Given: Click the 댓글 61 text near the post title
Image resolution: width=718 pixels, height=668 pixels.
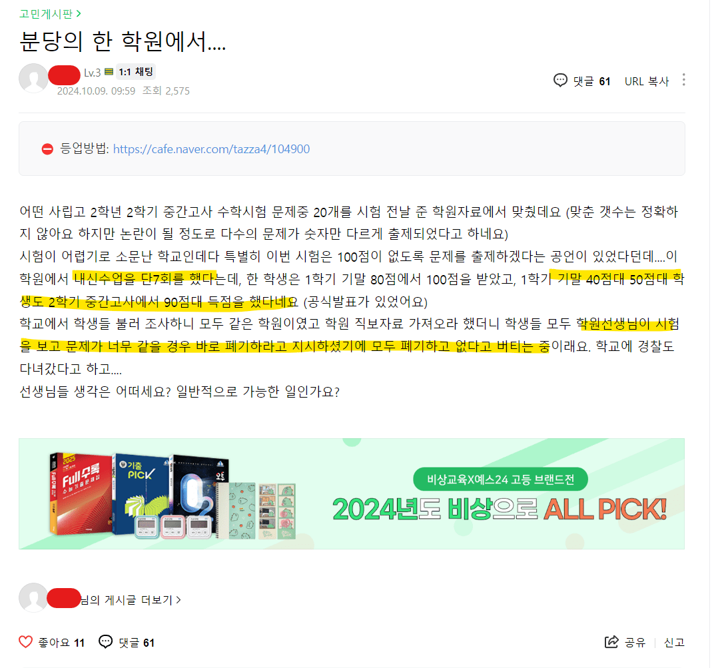Looking at the screenshot, I should (591, 81).
